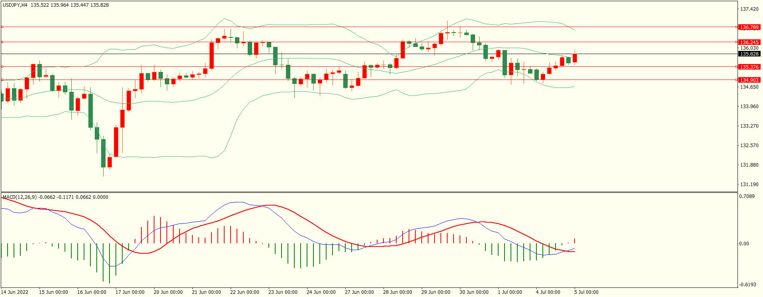The image size is (763, 297).
Task: Click the last red candlestick on the chart
Action: coord(575,58)
